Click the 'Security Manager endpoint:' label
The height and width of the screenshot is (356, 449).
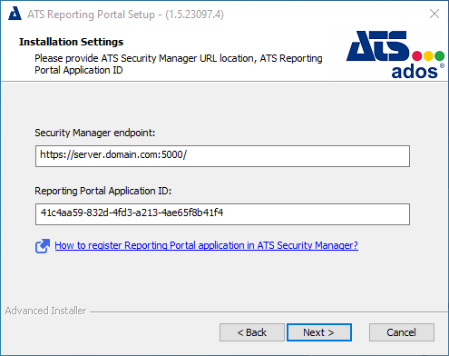pyautogui.click(x=94, y=133)
